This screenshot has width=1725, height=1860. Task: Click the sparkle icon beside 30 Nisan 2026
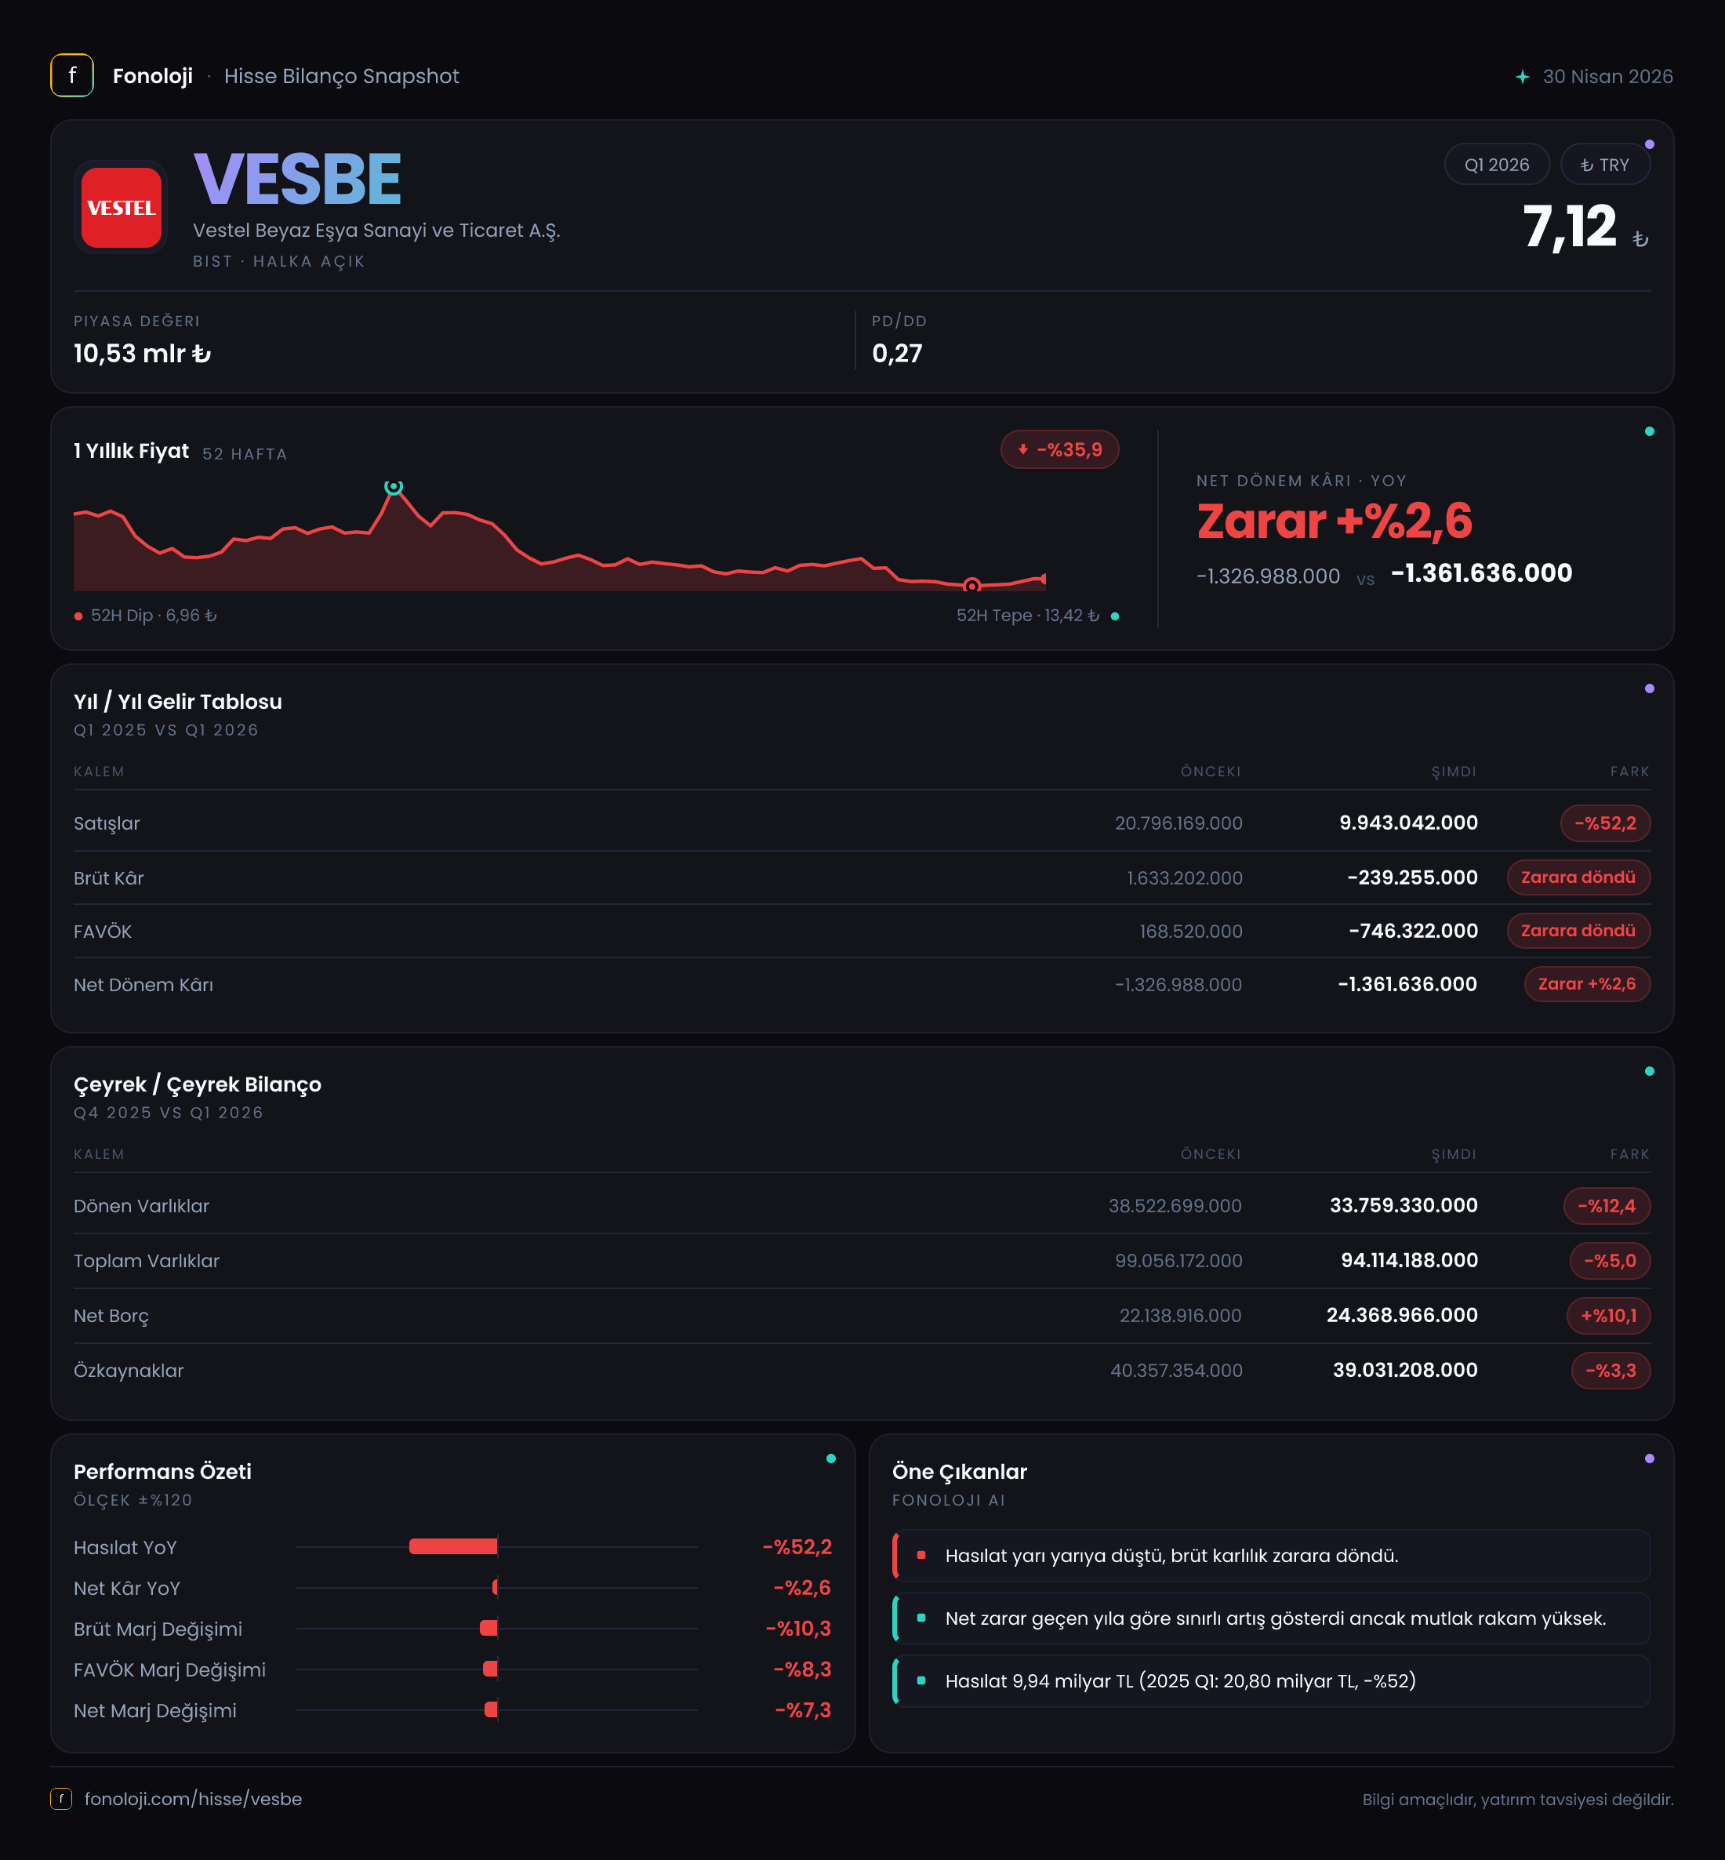tap(1523, 77)
